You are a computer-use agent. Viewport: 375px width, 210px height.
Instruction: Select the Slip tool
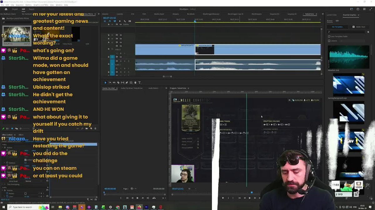pos(122,82)
